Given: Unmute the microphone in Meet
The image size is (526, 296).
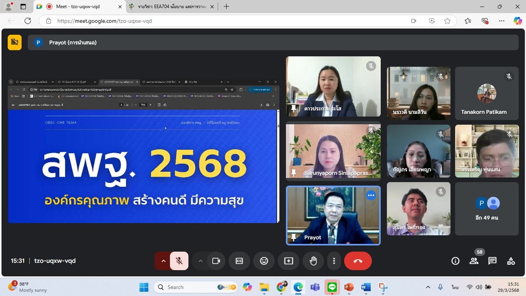Looking at the screenshot, I should (179, 261).
